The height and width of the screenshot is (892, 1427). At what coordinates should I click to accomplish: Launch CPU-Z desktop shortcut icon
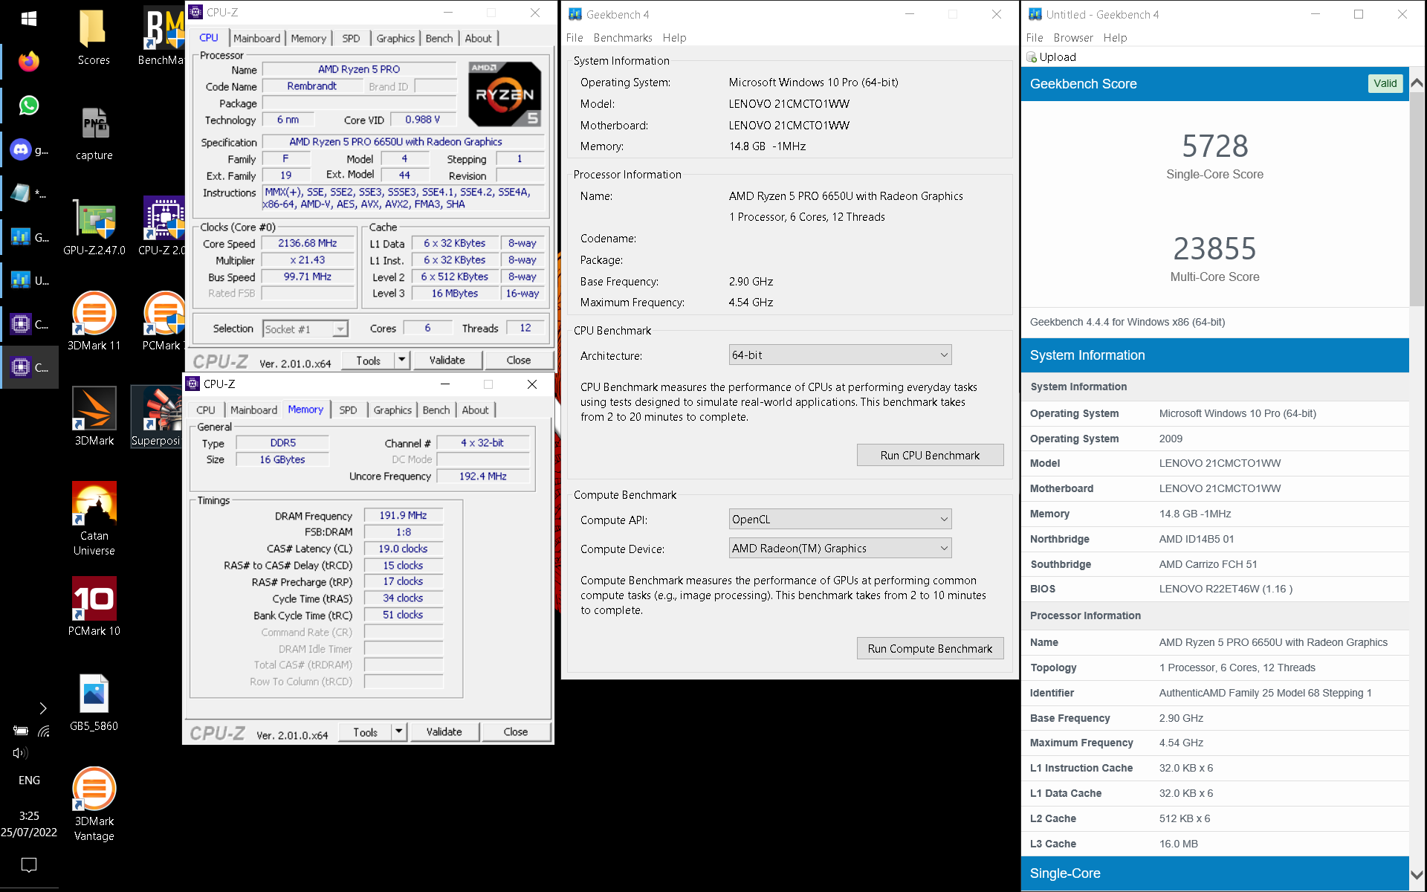[164, 227]
